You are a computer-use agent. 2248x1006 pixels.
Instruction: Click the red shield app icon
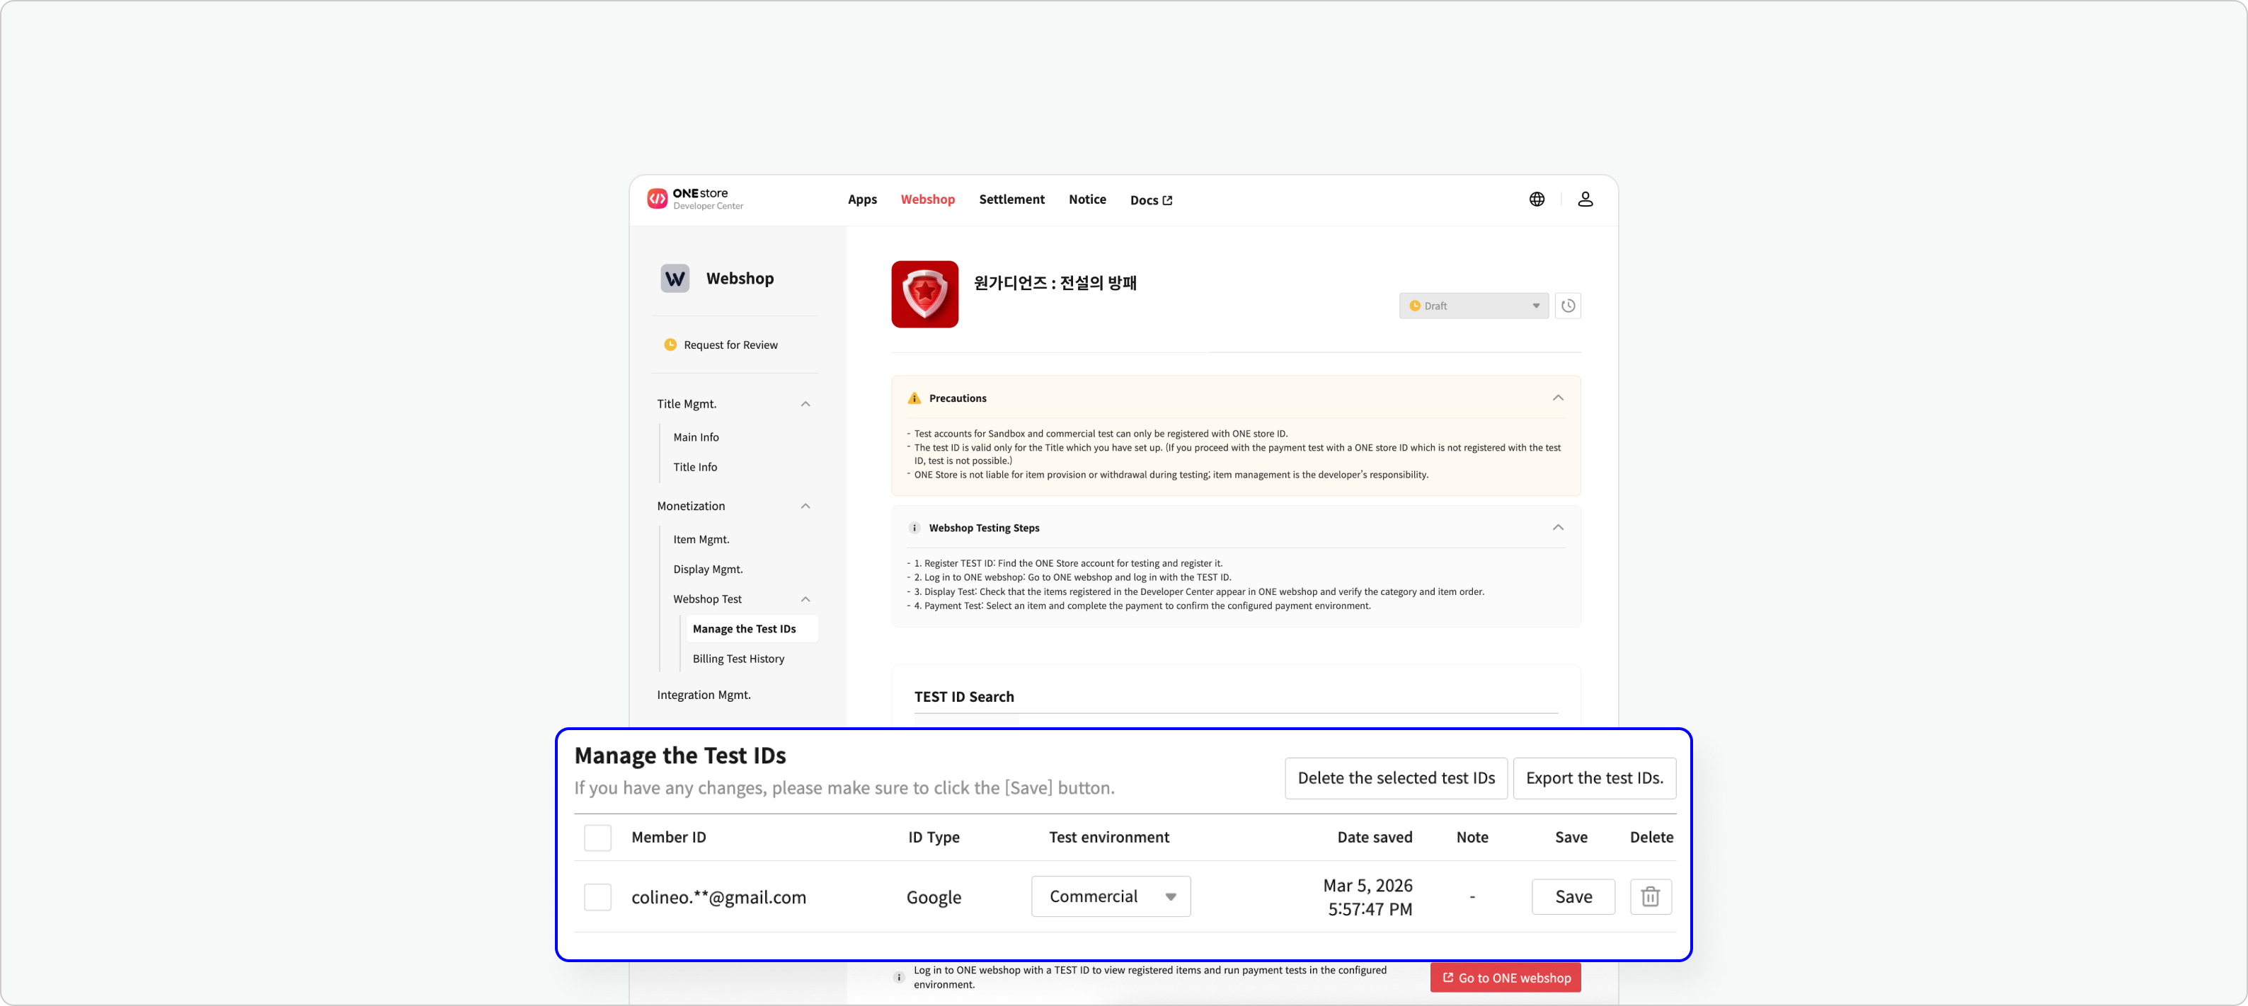(x=924, y=295)
